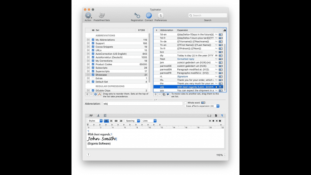311x175 pixels.
Task: Select the 'rt.' Signature rule
Action: click(x=189, y=76)
